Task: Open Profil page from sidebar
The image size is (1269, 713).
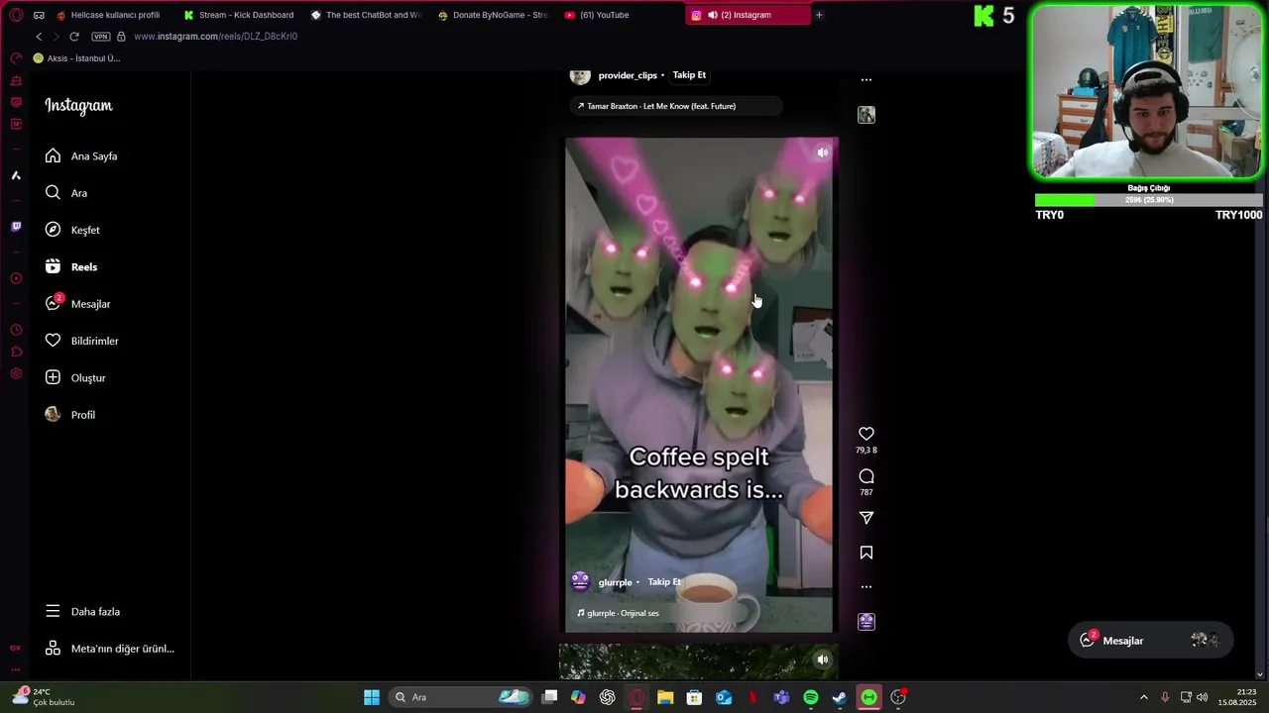Action: pos(70,415)
